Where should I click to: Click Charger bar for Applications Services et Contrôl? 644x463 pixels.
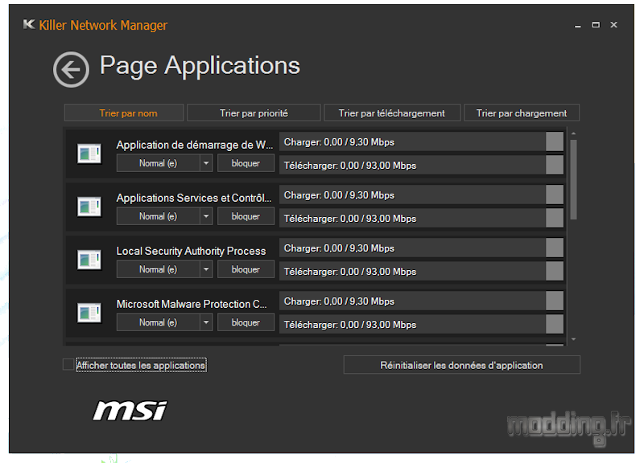click(x=421, y=195)
